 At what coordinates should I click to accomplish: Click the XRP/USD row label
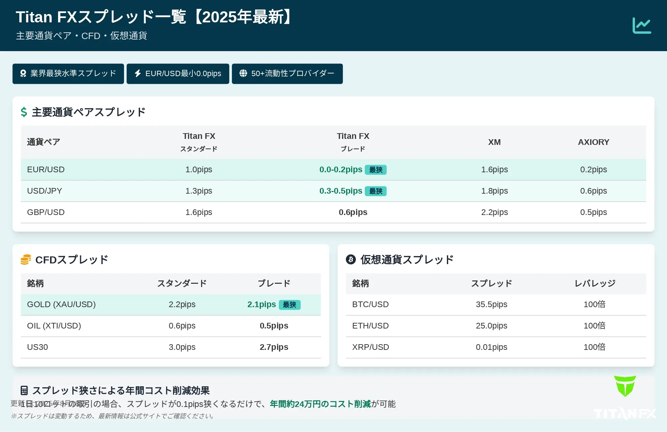tap(371, 347)
